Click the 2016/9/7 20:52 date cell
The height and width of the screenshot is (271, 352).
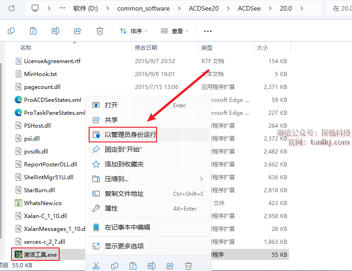(x=155, y=61)
